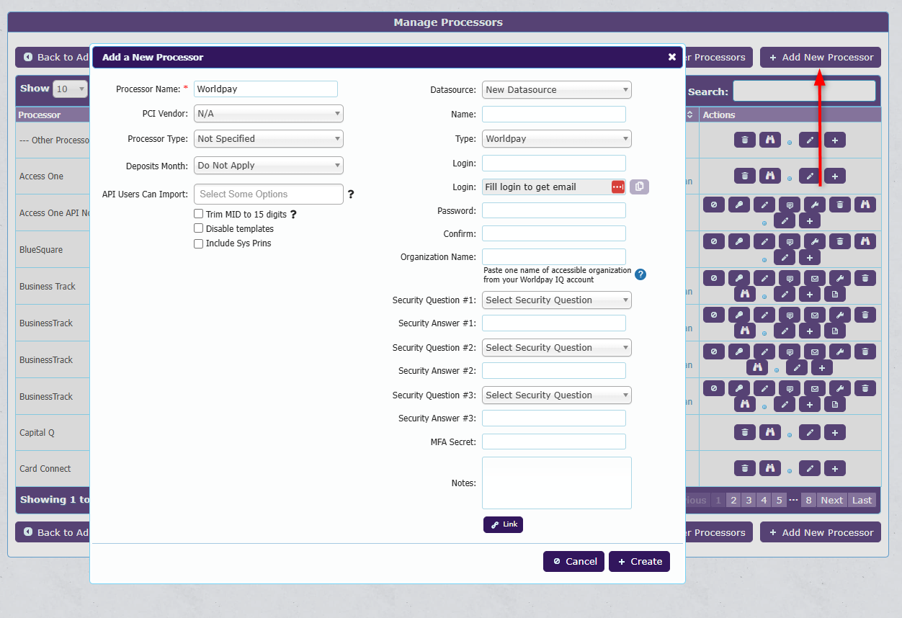Expand the Security Question #2 dropdown

click(x=557, y=347)
